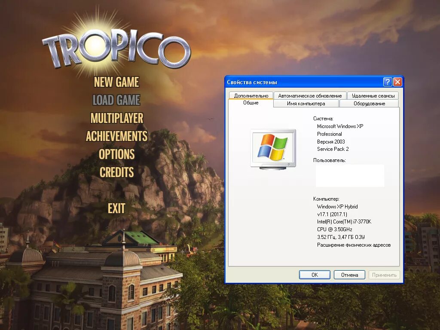Click the Пользователь: label

pyautogui.click(x=330, y=160)
